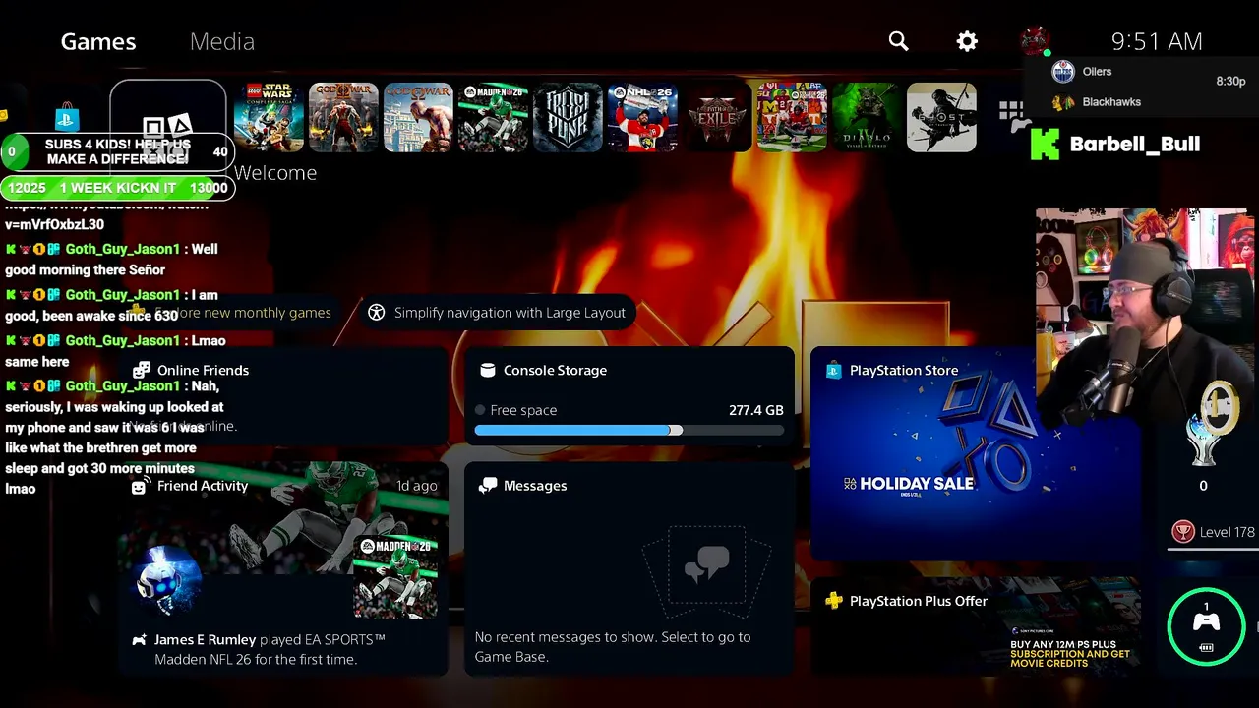The height and width of the screenshot is (708, 1259).
Task: Open the Online Friends card
Action: 282,395
